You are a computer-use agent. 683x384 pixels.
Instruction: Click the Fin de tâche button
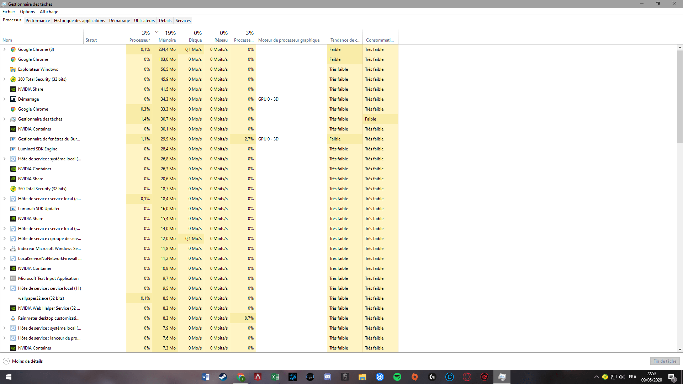665,361
